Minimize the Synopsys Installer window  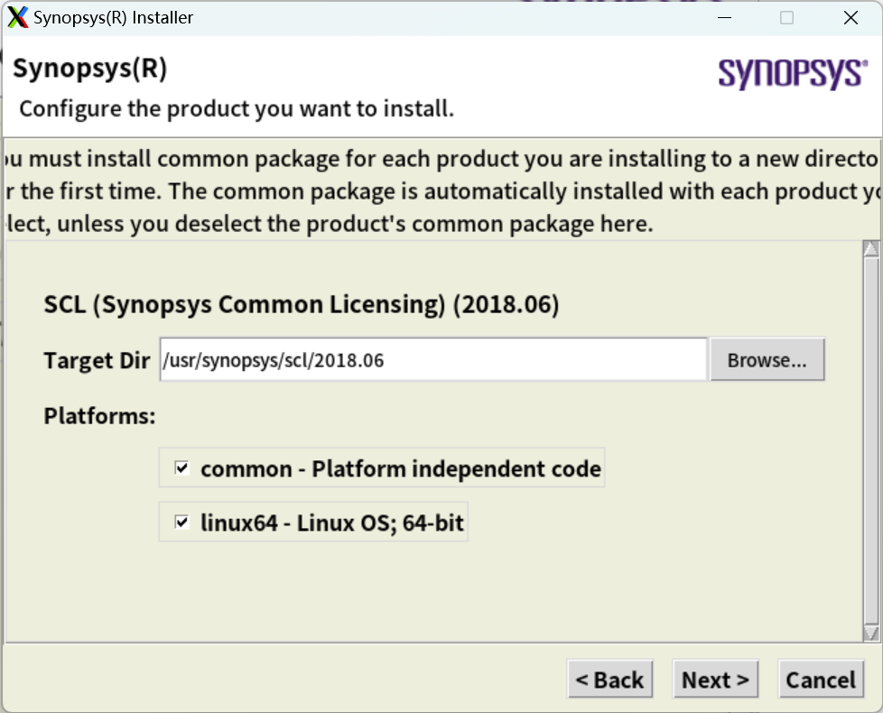(725, 17)
